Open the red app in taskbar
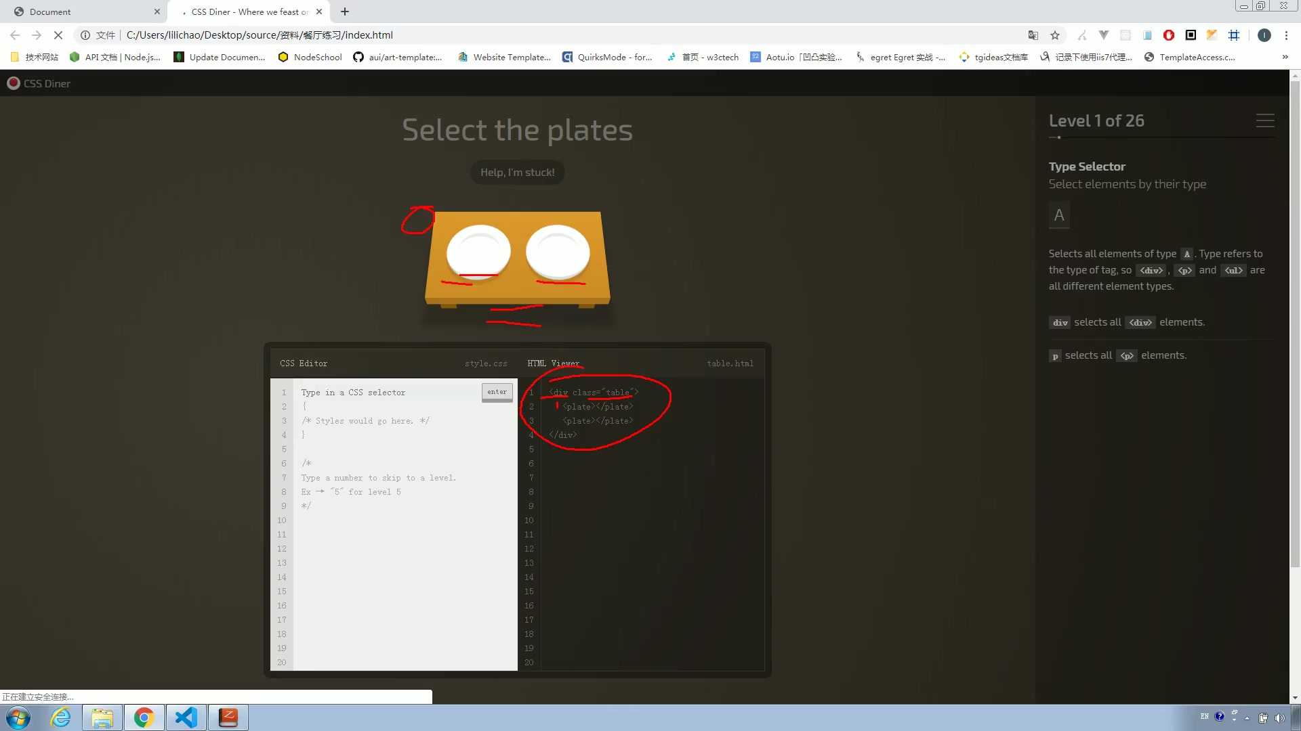 [228, 717]
